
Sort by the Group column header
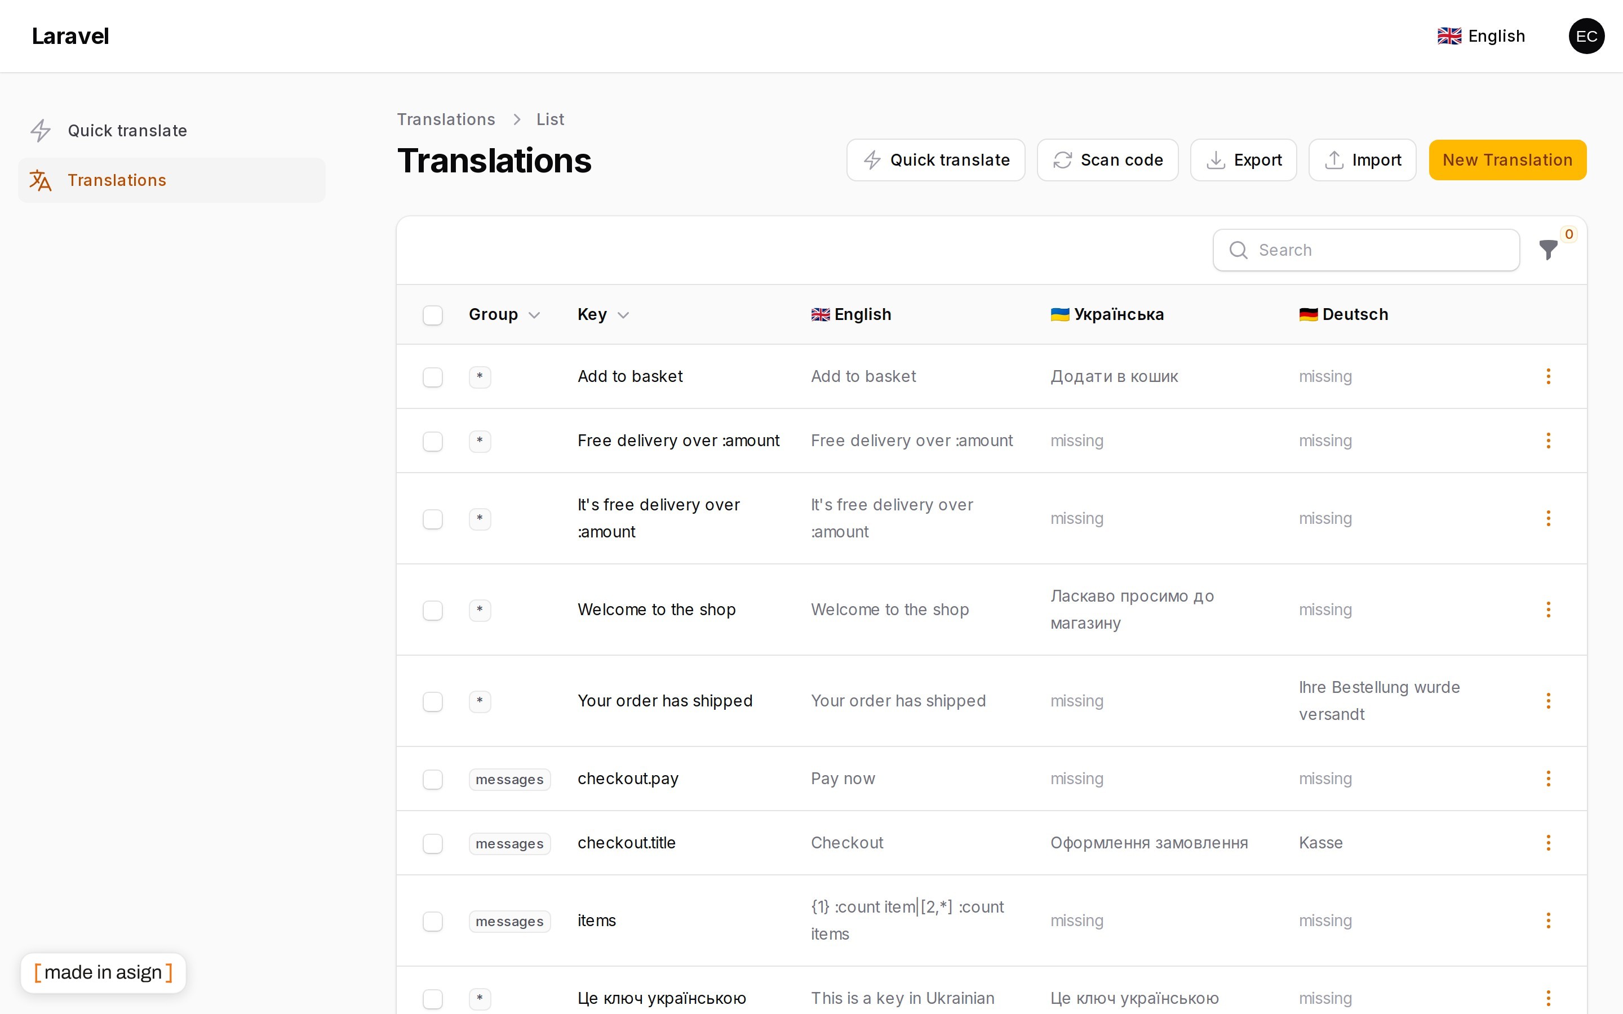click(504, 314)
